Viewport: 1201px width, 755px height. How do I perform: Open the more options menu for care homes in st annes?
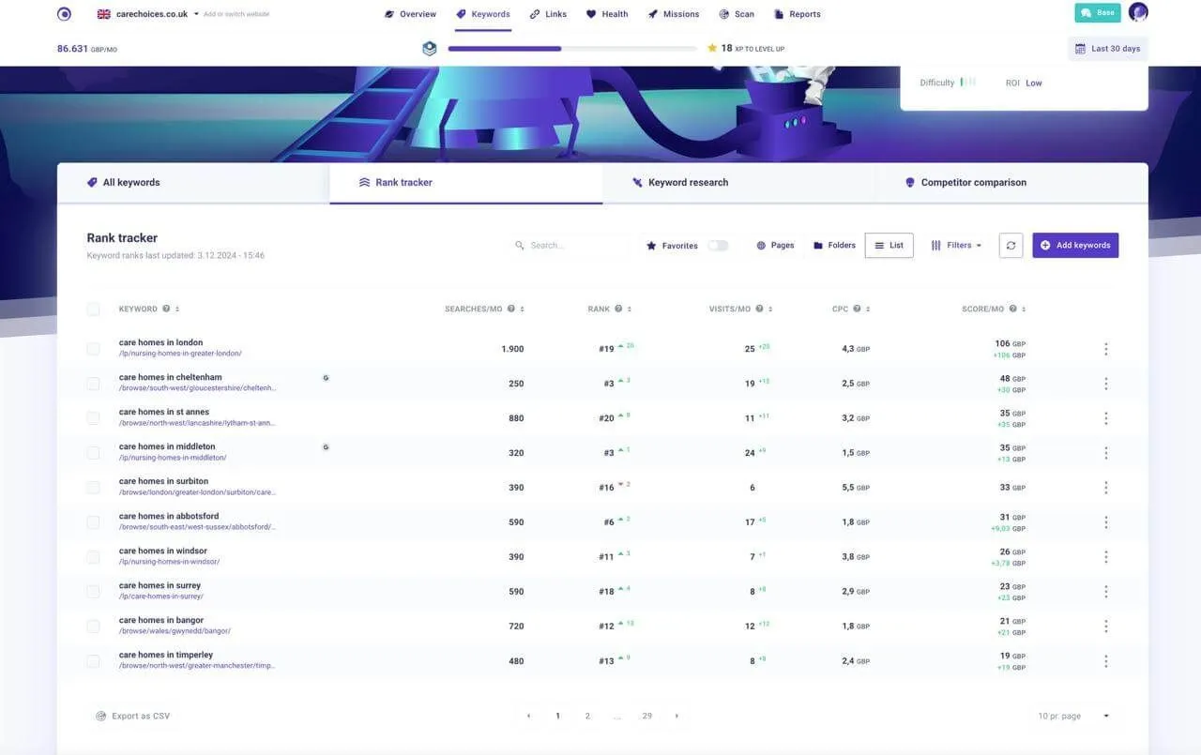(1105, 418)
